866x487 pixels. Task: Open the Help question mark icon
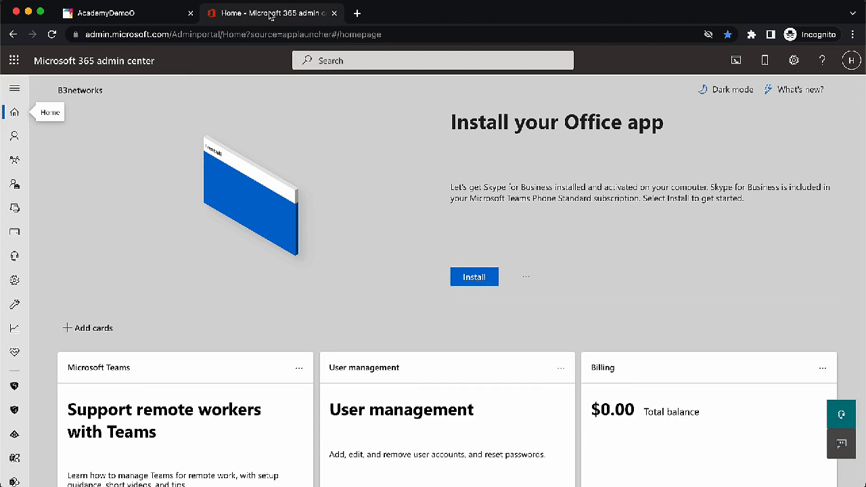(x=822, y=60)
